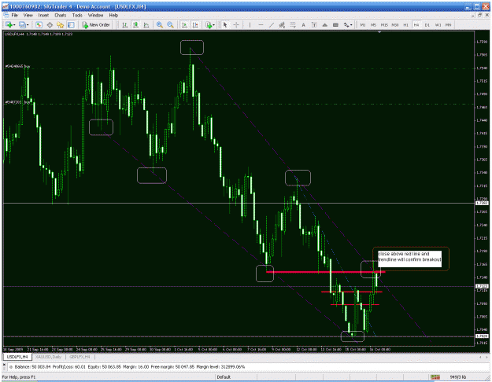Open the Charts menu

click(61, 15)
